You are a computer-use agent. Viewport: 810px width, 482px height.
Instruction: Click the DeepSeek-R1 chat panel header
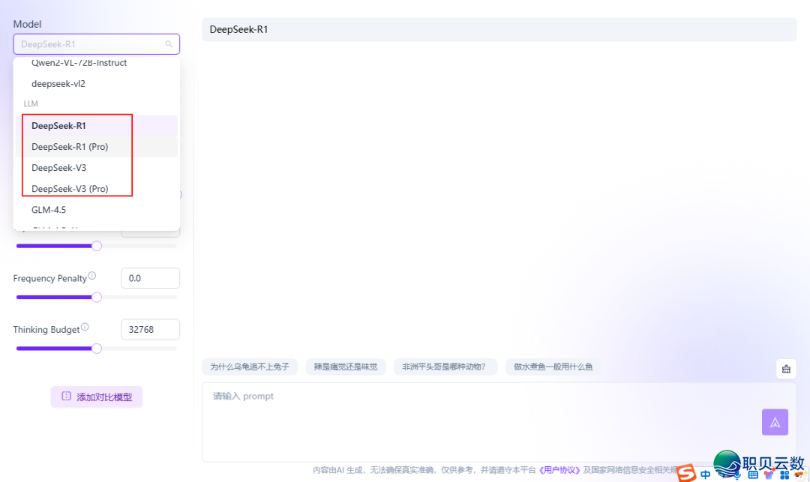tap(499, 29)
